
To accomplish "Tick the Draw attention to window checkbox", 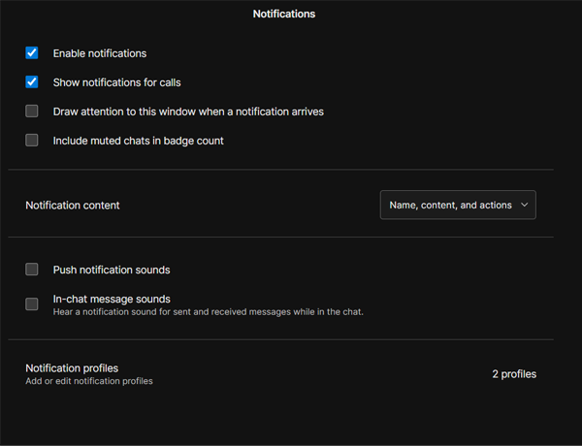I will coord(32,111).
